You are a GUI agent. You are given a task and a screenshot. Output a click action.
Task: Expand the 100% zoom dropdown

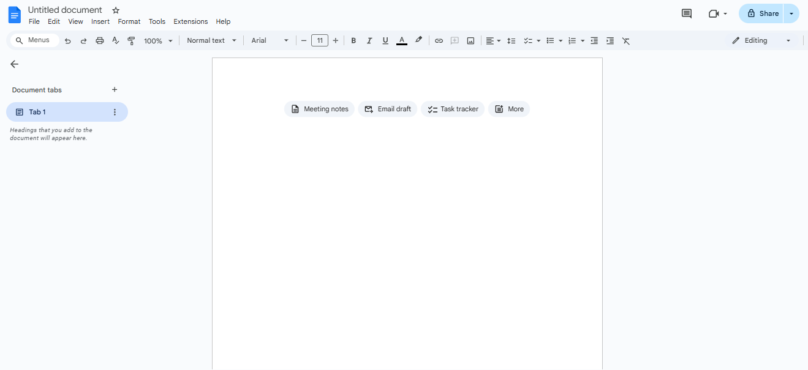coord(158,41)
